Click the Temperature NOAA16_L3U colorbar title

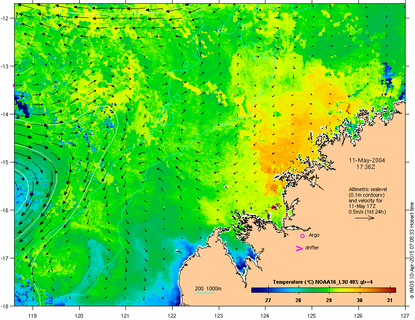pyautogui.click(x=323, y=282)
